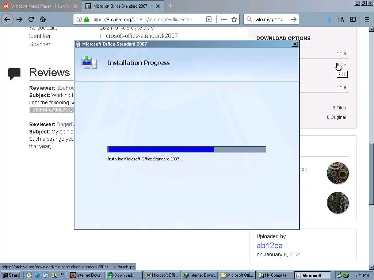This screenshot has width=374, height=280.
Task: Click the 9 Files download link
Action: pyautogui.click(x=339, y=108)
